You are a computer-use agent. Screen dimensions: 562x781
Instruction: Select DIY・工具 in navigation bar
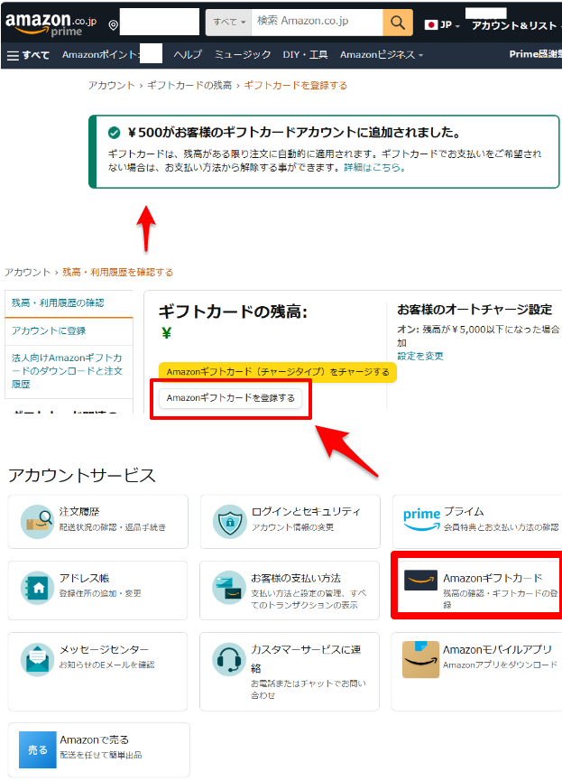click(305, 55)
